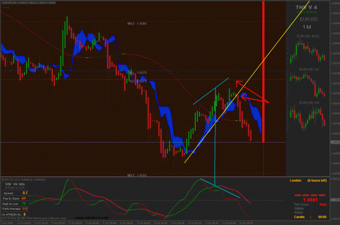Click the MS2: 1.4585 pivot label
This screenshot has height=225, width=340.
pyautogui.click(x=137, y=23)
